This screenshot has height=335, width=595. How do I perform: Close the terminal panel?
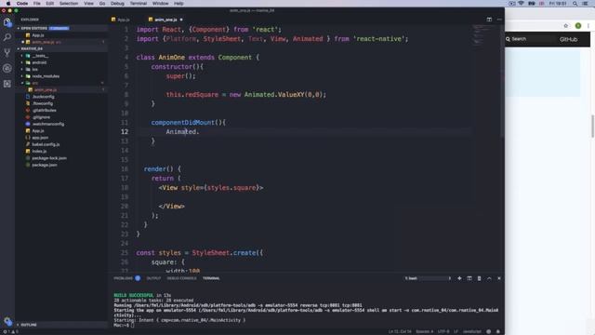(499, 278)
